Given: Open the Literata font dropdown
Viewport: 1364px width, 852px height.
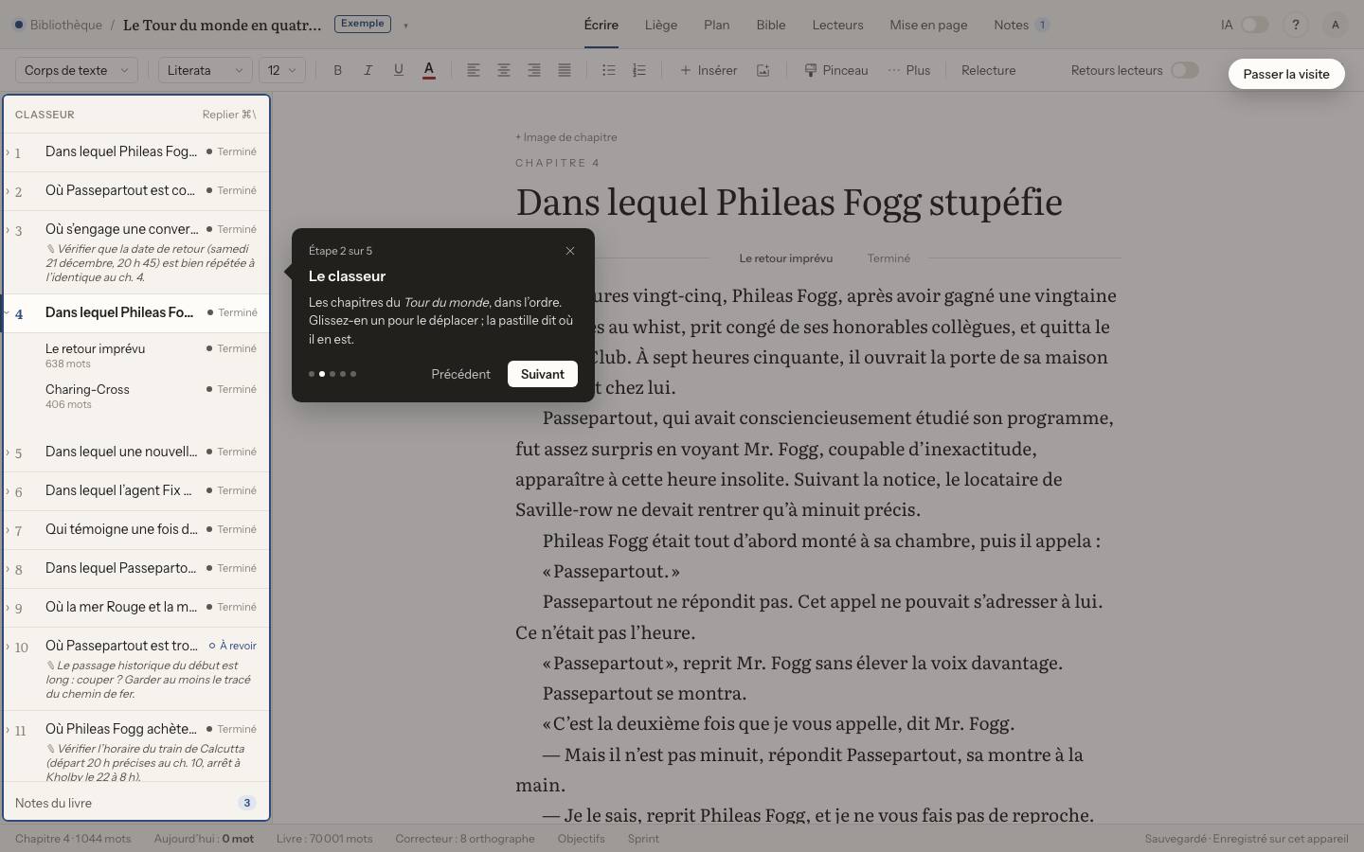Looking at the screenshot, I should click(x=206, y=70).
